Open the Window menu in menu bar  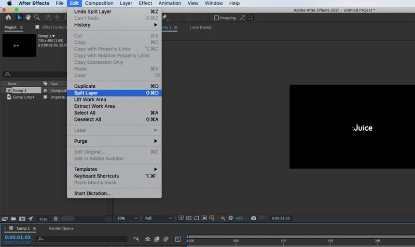click(x=214, y=3)
